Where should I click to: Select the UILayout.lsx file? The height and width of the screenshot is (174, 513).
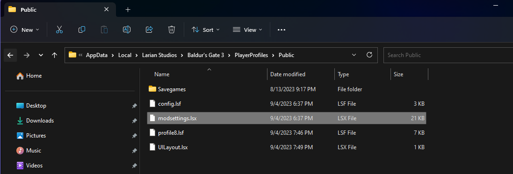(287, 147)
